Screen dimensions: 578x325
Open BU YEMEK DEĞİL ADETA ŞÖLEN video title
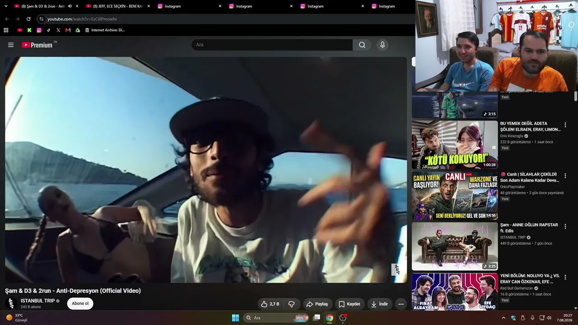coord(531,126)
